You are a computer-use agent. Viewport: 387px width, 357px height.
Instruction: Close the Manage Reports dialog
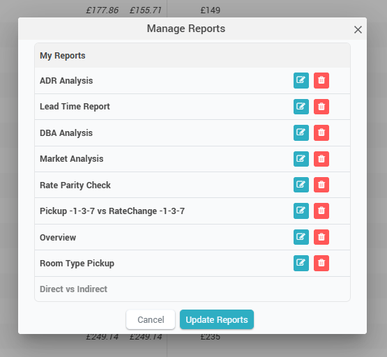coord(358,29)
